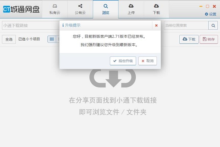This screenshot has height=147, width=220.
Task: Click text 我们强烈建议您升级到最新版本
Action: point(109,45)
